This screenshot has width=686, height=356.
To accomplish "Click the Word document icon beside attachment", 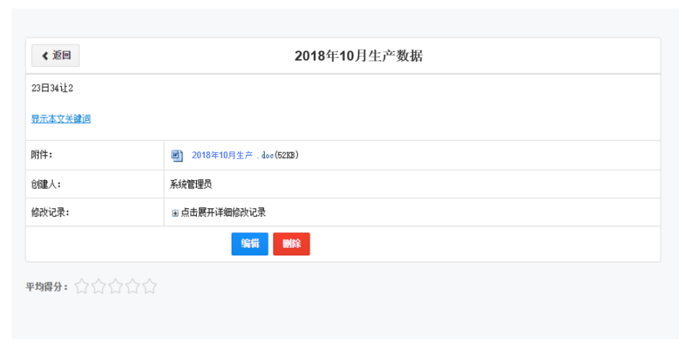I will (x=177, y=155).
